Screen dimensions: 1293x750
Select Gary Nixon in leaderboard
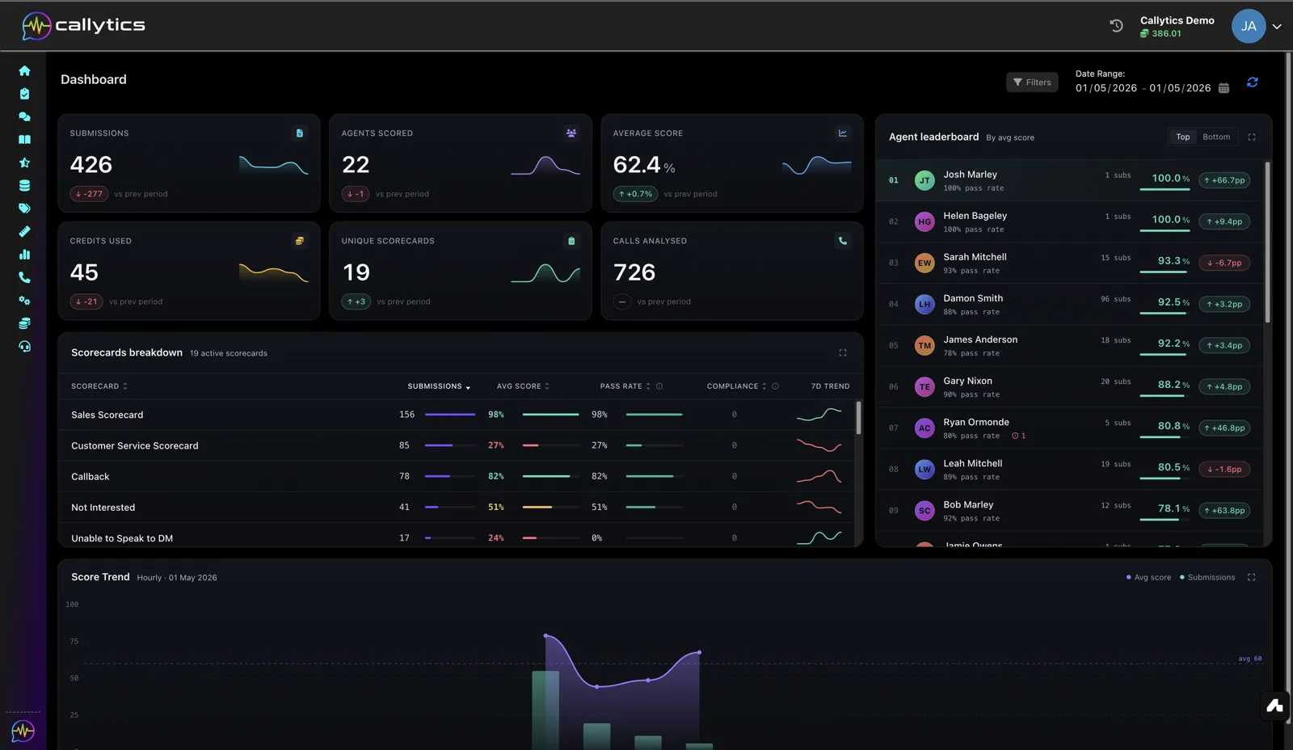[x=1070, y=386]
